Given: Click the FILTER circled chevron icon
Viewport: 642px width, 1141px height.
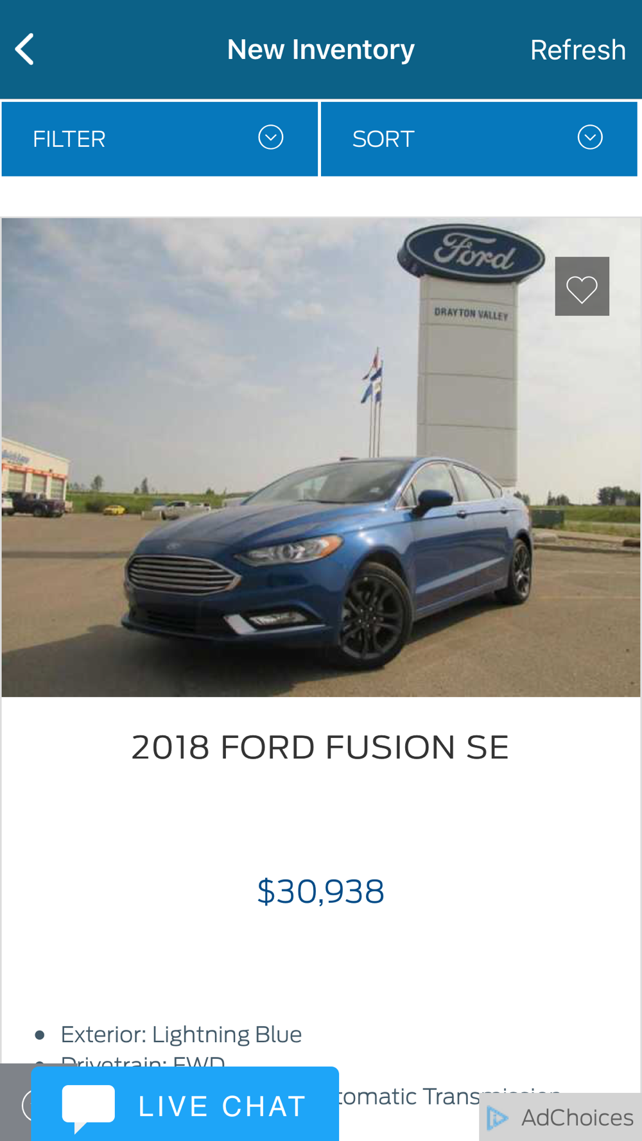Looking at the screenshot, I should [270, 137].
